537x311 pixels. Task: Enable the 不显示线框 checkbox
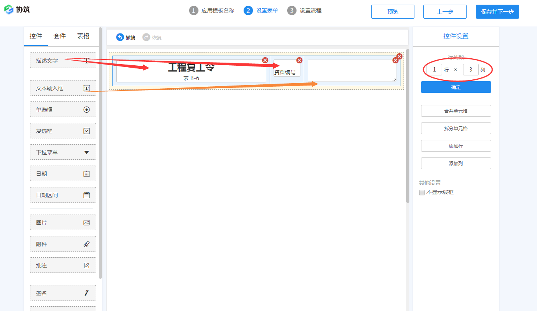click(422, 192)
